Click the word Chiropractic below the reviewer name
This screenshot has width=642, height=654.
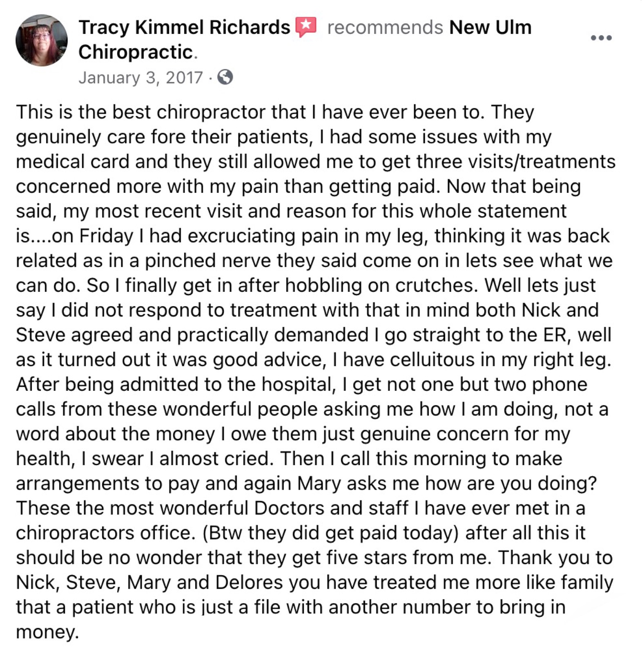(135, 52)
